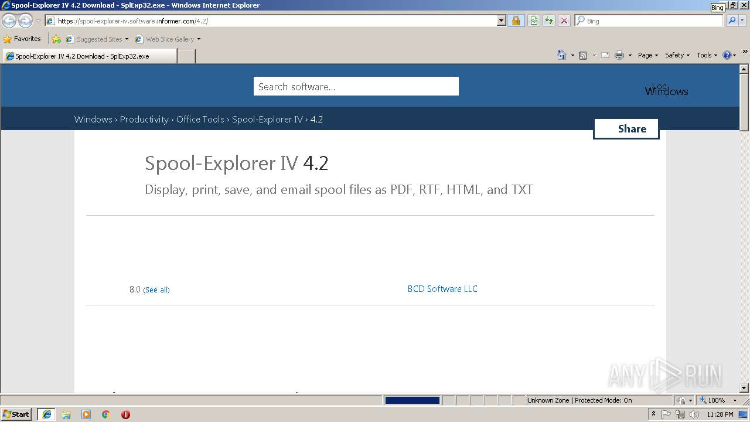
Task: Refresh the page with green arrows icon
Action: click(549, 21)
